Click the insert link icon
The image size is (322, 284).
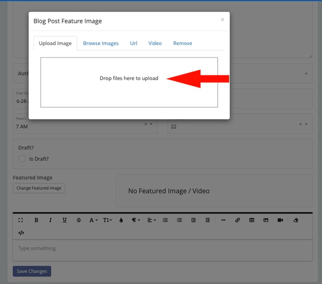coord(237,220)
